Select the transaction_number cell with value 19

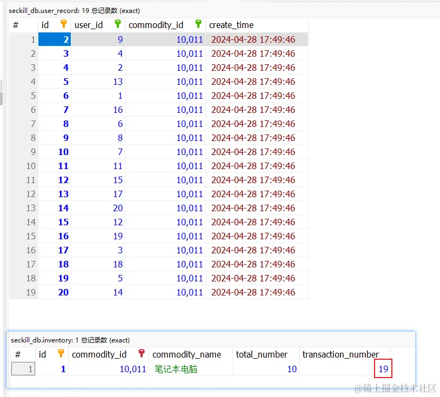(345, 369)
